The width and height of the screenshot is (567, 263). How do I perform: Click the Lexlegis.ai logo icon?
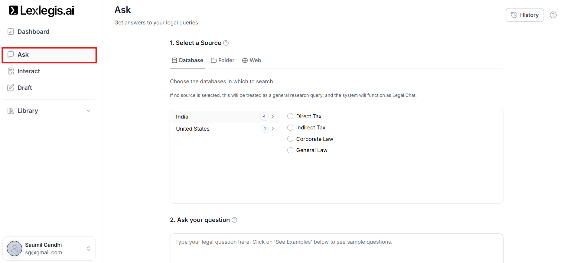click(13, 10)
